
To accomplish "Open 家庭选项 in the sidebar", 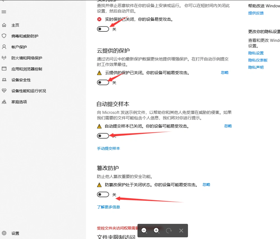I will click(x=19, y=102).
